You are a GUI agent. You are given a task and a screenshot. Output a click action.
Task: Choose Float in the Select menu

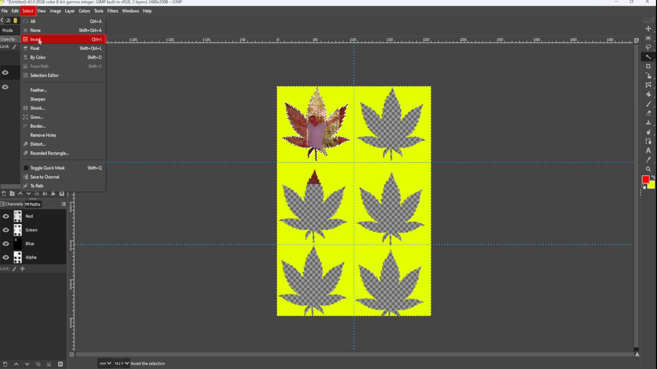pyautogui.click(x=63, y=48)
